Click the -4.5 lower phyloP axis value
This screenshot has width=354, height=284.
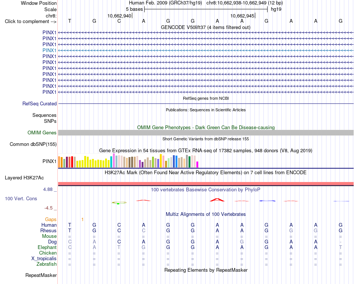[48, 208]
